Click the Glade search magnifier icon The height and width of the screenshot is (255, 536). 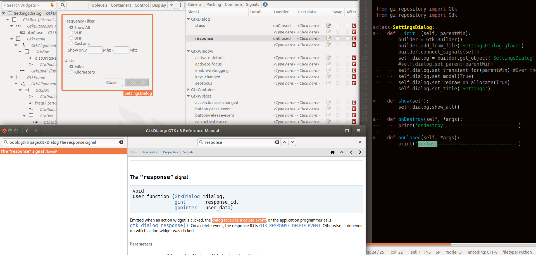click(63, 5)
